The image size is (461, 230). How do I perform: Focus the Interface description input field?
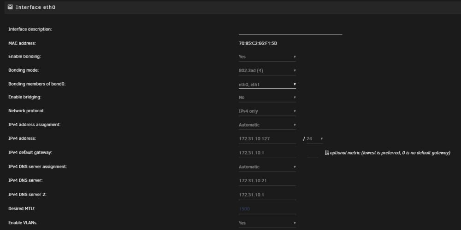[x=290, y=30]
